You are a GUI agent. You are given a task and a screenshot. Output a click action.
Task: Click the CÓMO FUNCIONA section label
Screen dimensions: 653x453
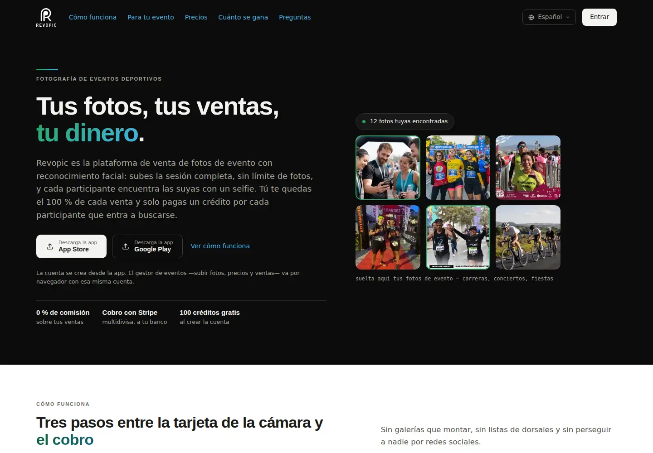(63, 404)
